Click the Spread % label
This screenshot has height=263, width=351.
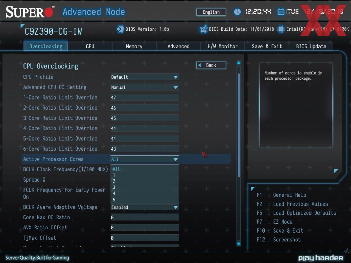[34, 180]
